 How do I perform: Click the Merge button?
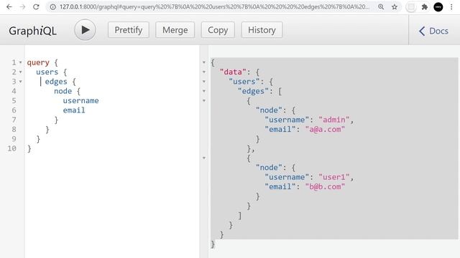175,30
